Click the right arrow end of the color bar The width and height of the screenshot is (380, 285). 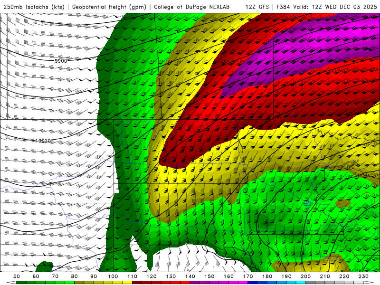tap(369, 283)
